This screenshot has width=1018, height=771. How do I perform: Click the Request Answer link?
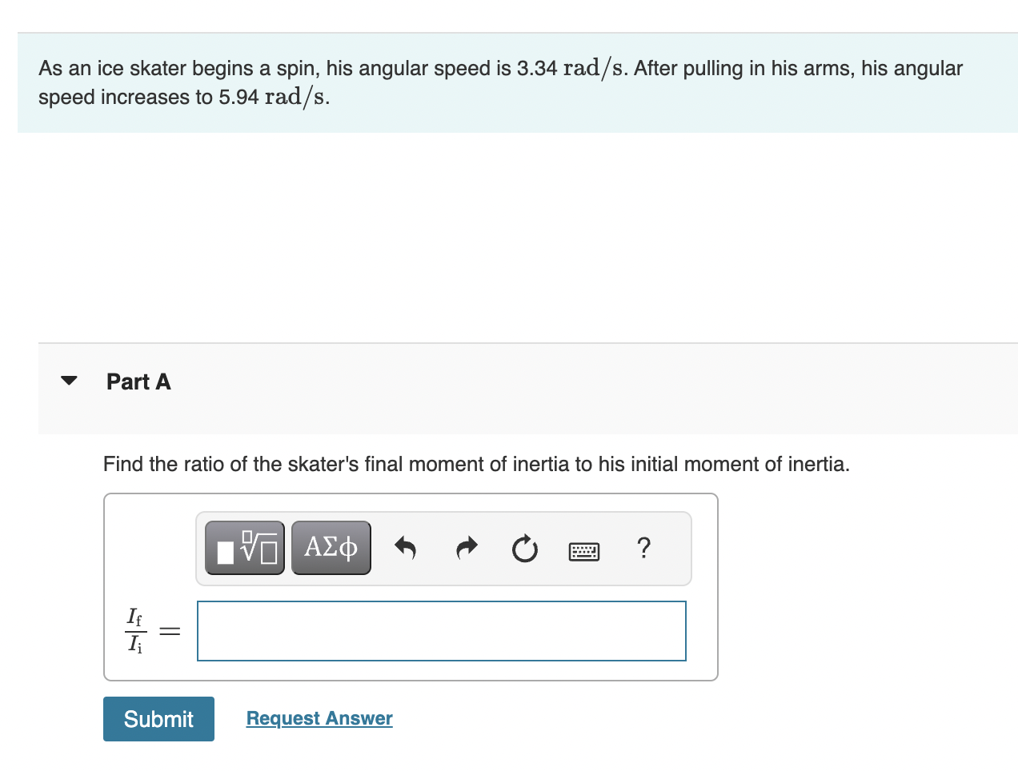pyautogui.click(x=319, y=717)
